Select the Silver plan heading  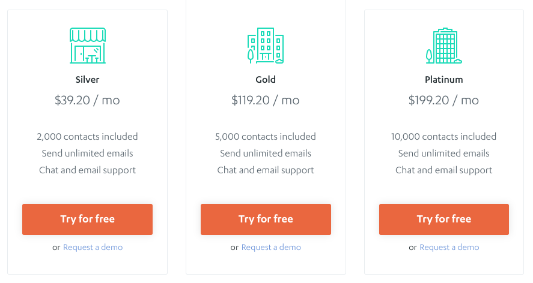tap(87, 80)
